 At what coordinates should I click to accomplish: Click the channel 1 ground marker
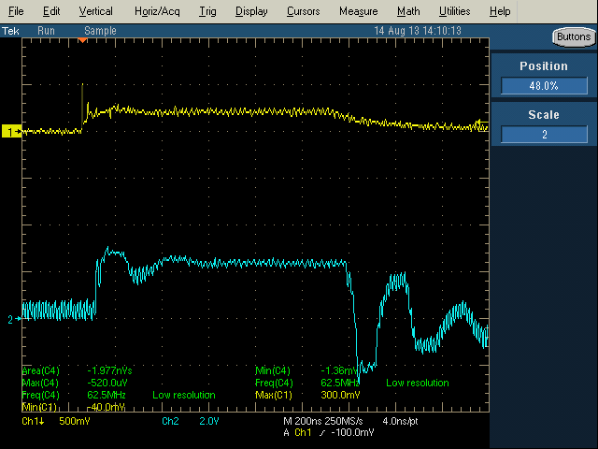coord(11,132)
